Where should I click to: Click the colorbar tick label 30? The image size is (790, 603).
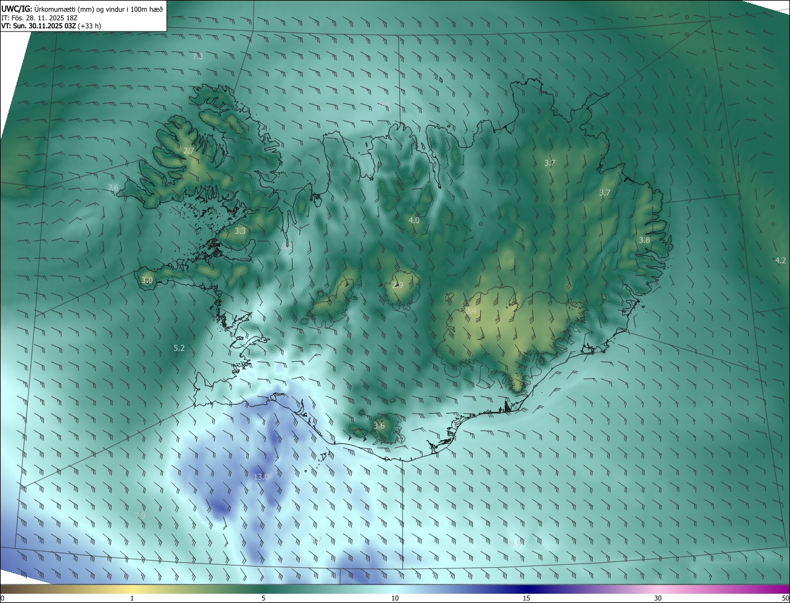(658, 598)
